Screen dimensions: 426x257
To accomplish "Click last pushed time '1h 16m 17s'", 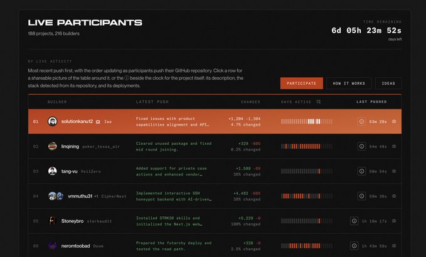I will point(374,221).
